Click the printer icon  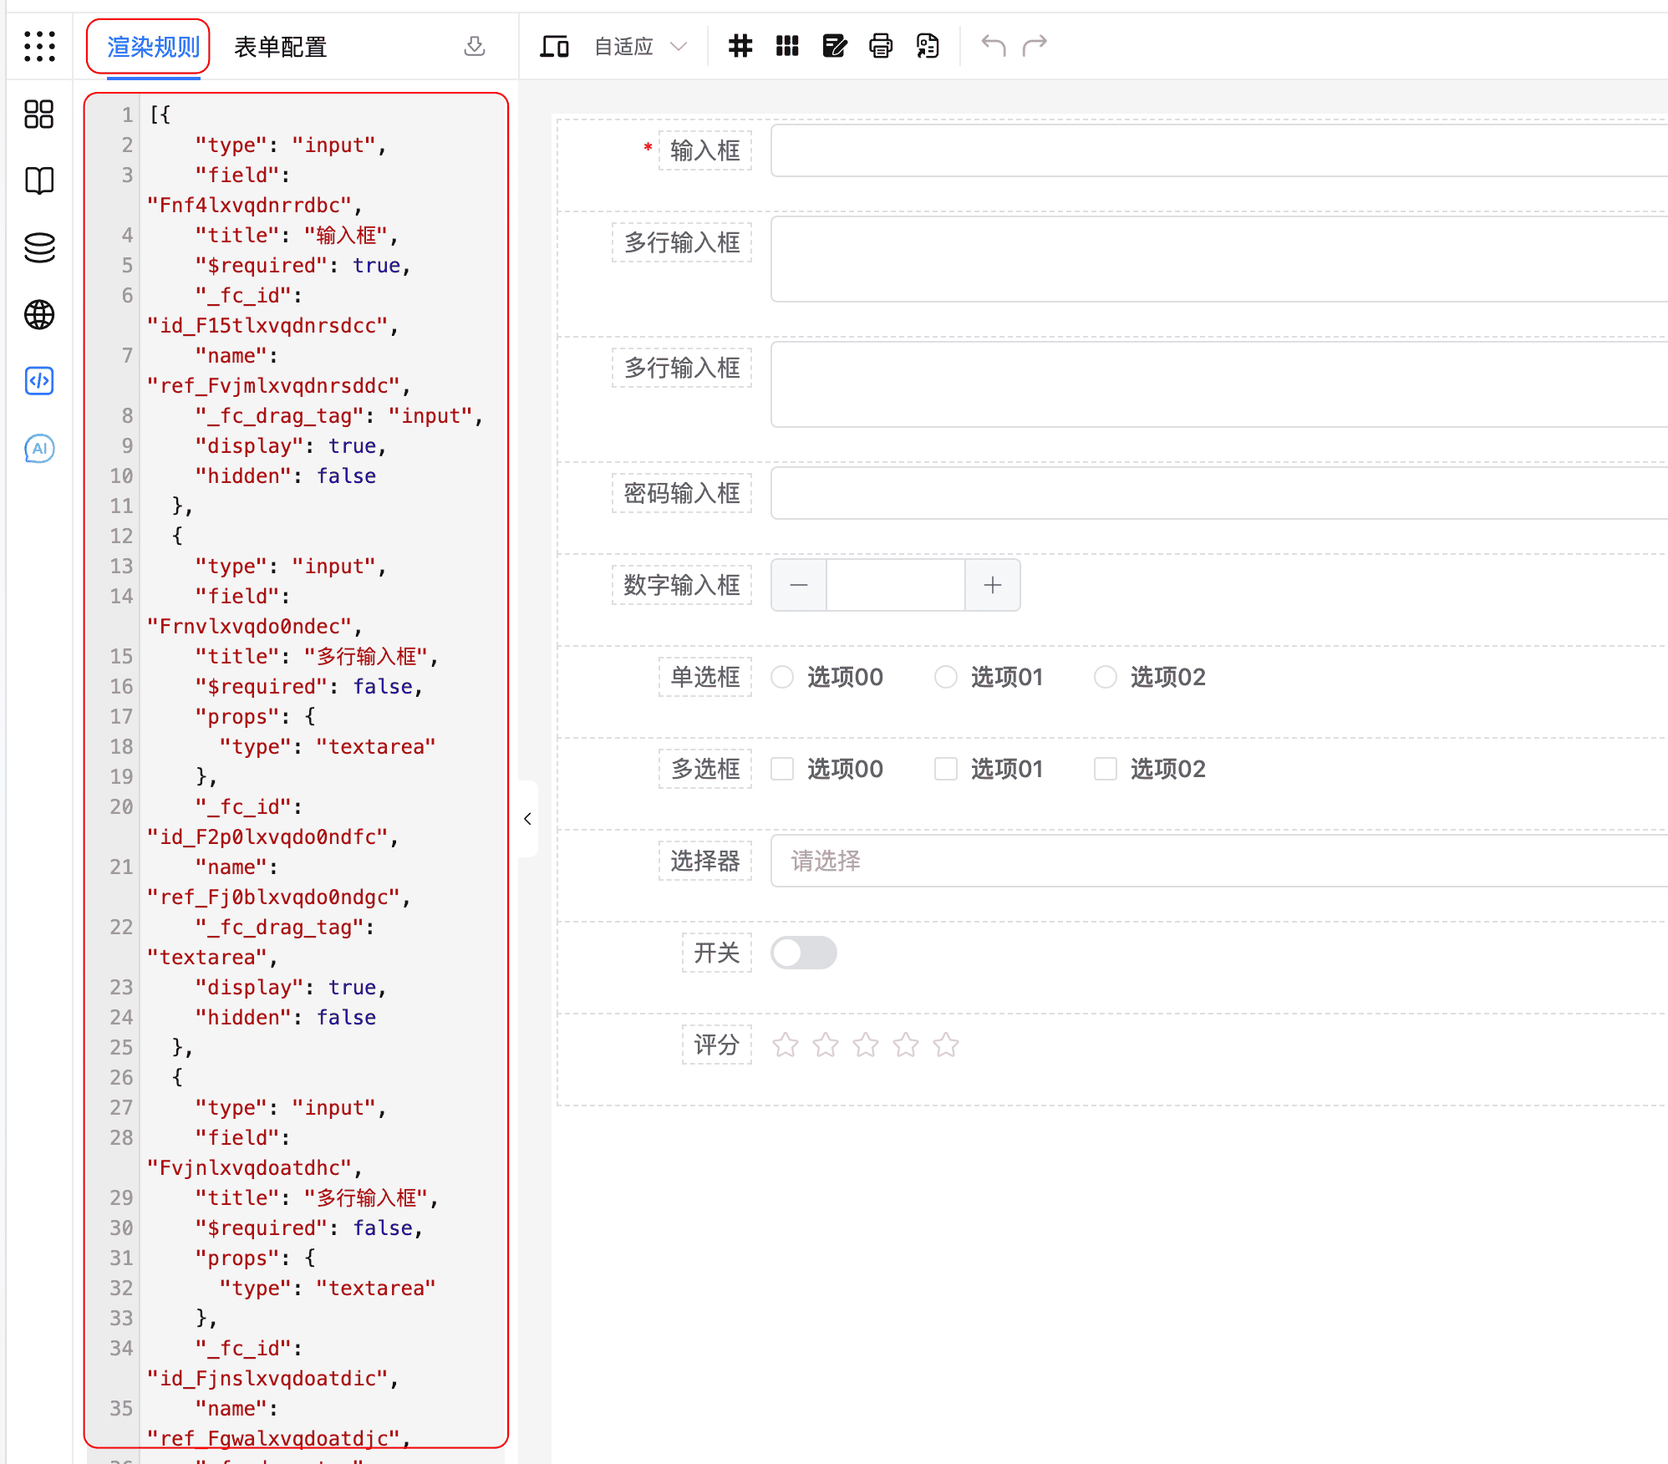pyautogui.click(x=881, y=45)
